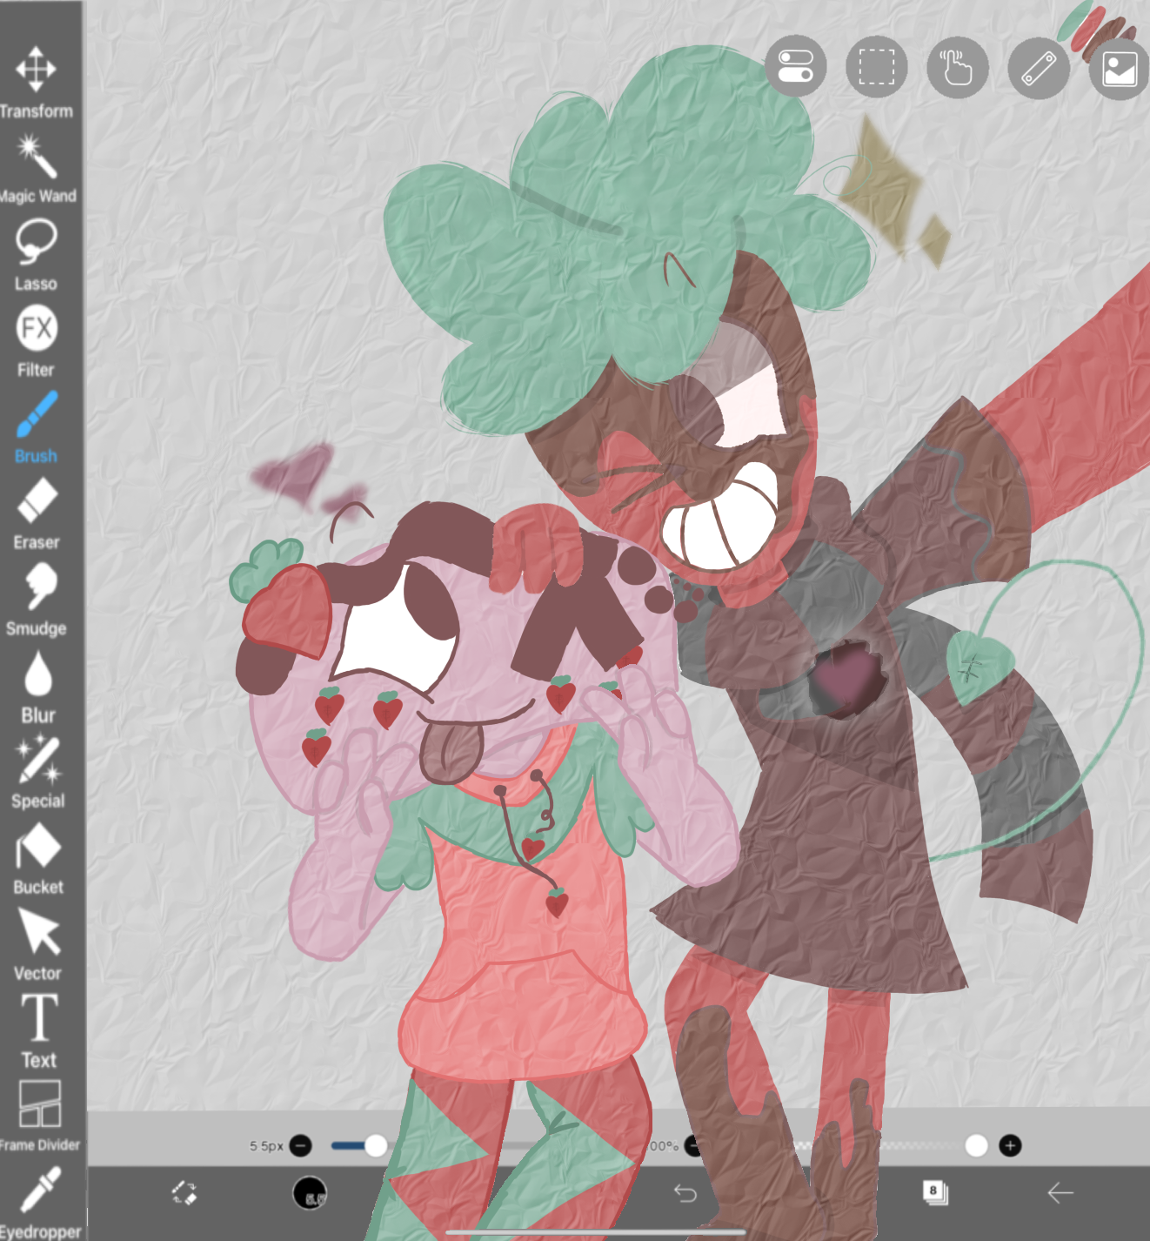Select the Bucket fill tool
This screenshot has height=1241, width=1150.
37,846
